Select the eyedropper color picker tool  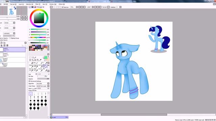[40, 60]
